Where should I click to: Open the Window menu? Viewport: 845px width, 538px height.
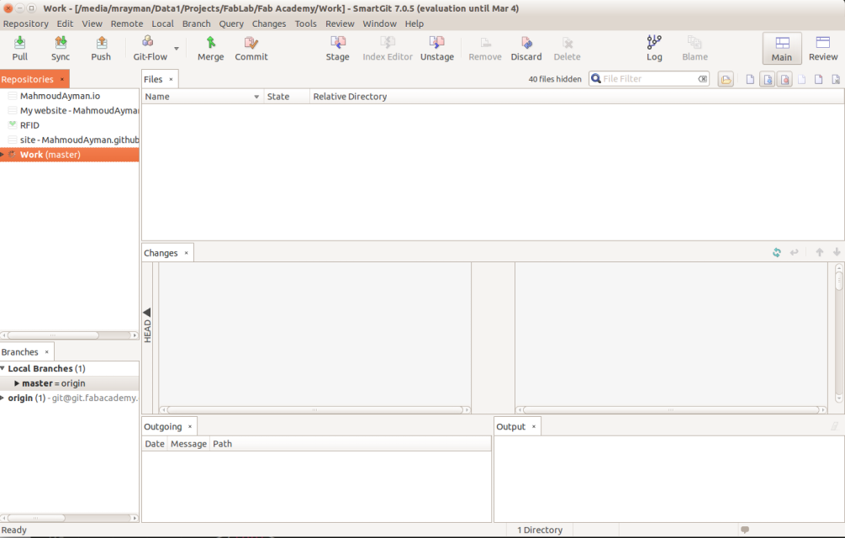click(x=379, y=24)
